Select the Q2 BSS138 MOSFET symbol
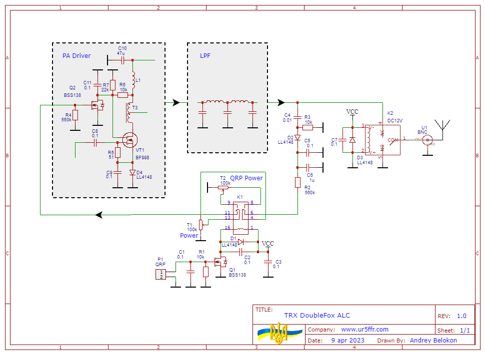 point(96,105)
